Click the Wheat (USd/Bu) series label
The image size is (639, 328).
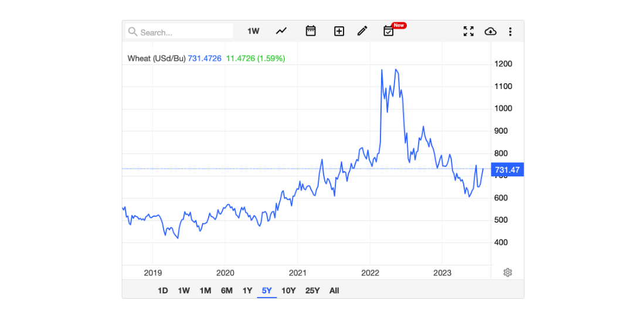click(157, 58)
